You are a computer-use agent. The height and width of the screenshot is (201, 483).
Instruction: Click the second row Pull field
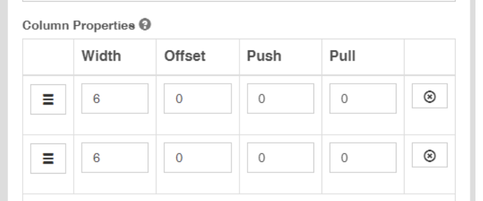coord(363,157)
